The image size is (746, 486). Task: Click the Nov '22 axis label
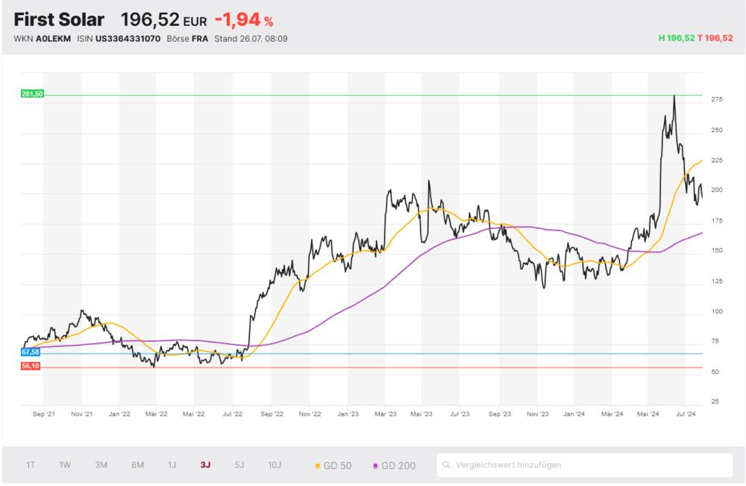click(x=310, y=414)
